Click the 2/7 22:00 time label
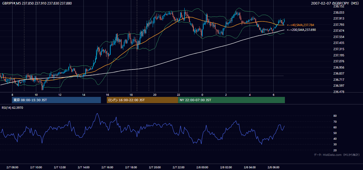 [178, 167]
